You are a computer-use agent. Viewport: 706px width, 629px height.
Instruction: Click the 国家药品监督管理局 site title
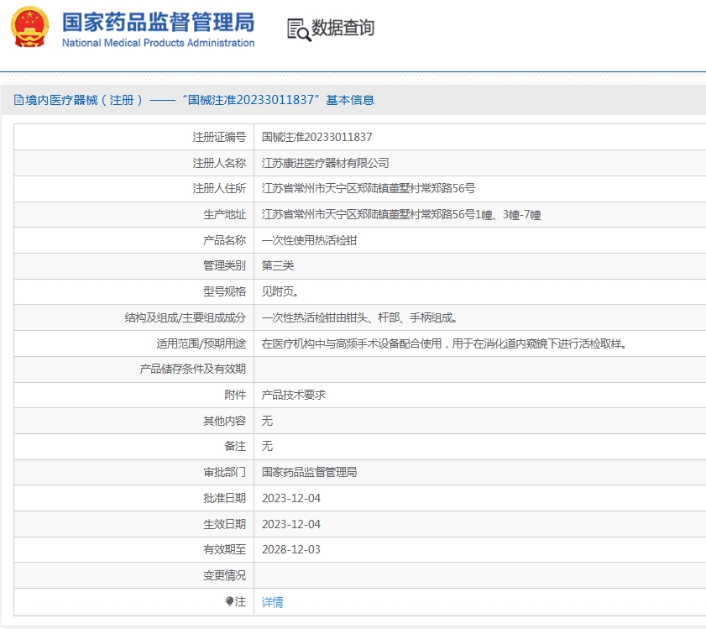click(158, 22)
